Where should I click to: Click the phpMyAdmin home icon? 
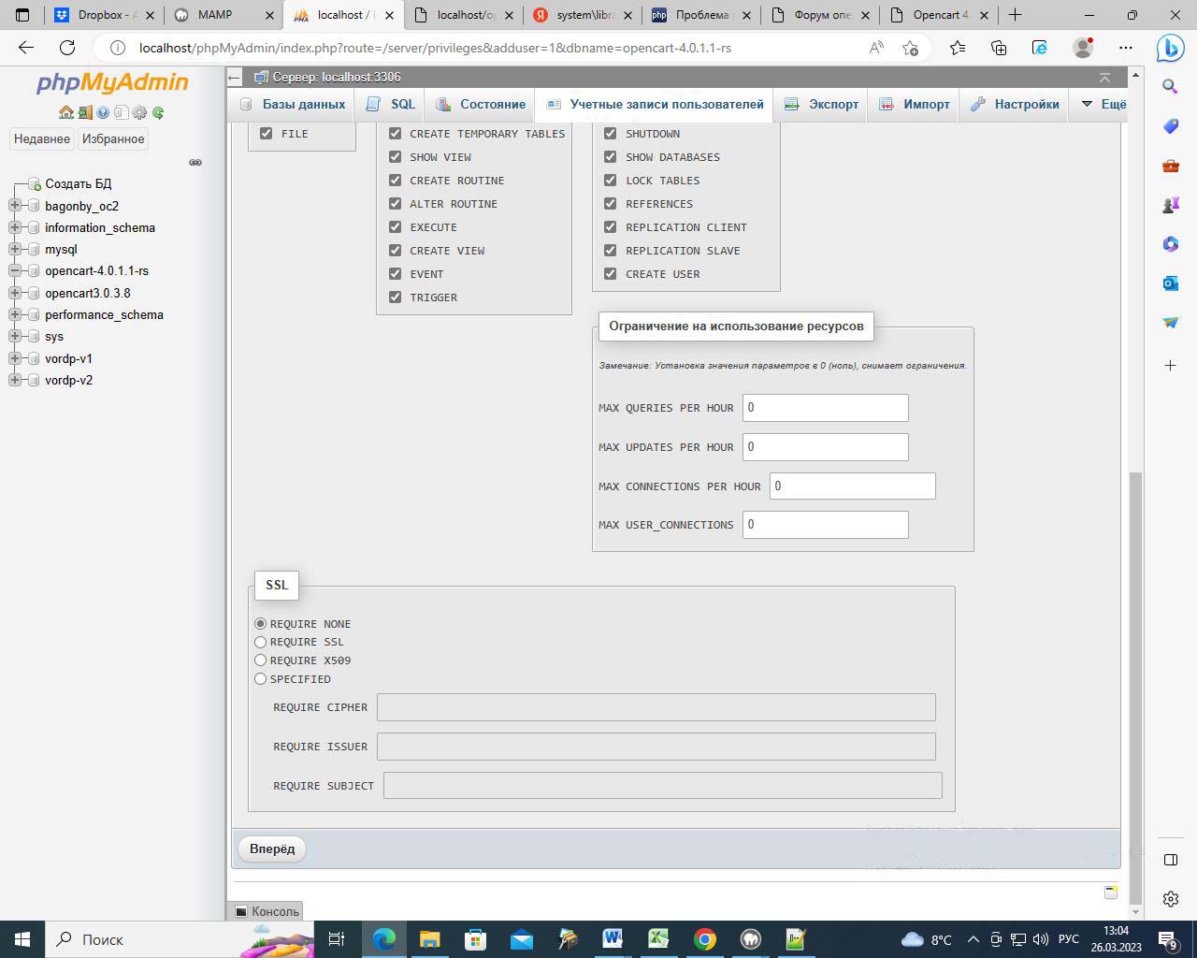click(65, 112)
